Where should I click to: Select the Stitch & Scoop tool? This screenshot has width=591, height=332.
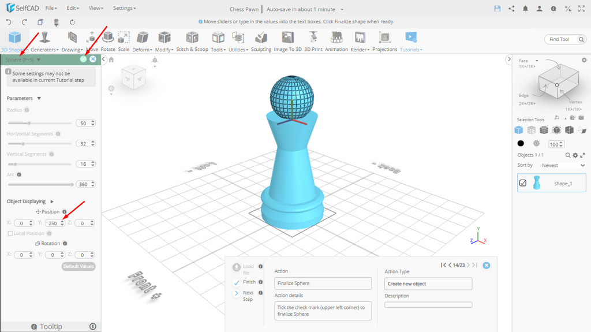(192, 41)
